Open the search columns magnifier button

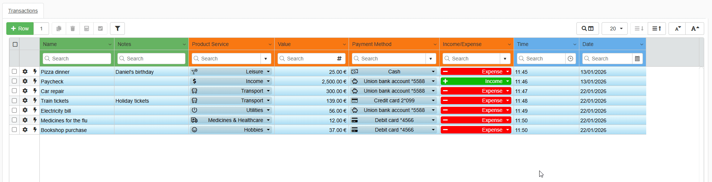pos(588,29)
